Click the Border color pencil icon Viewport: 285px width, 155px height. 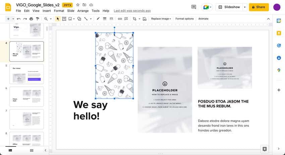tap(98, 19)
